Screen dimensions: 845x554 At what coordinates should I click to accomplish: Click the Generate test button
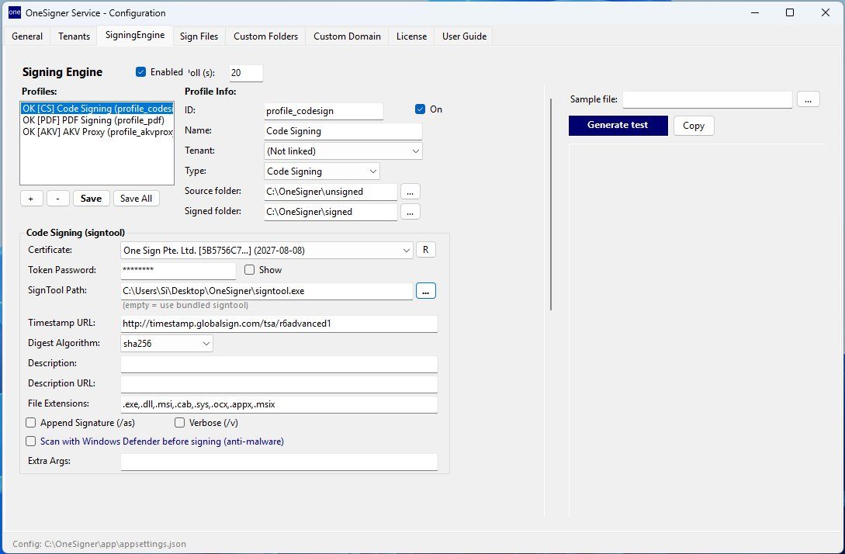pyautogui.click(x=618, y=125)
